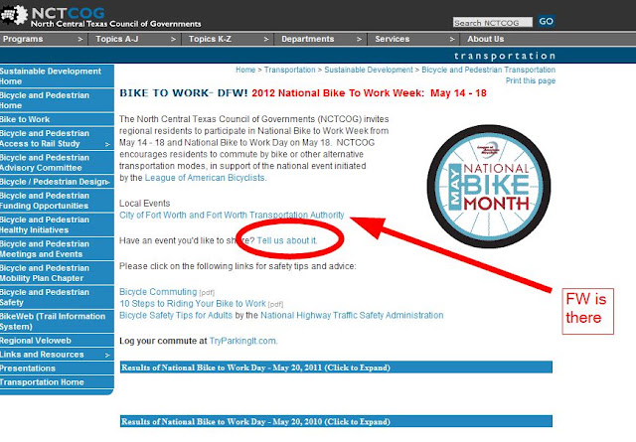636x442 pixels.
Task: Click Print this page link
Action: 530,80
